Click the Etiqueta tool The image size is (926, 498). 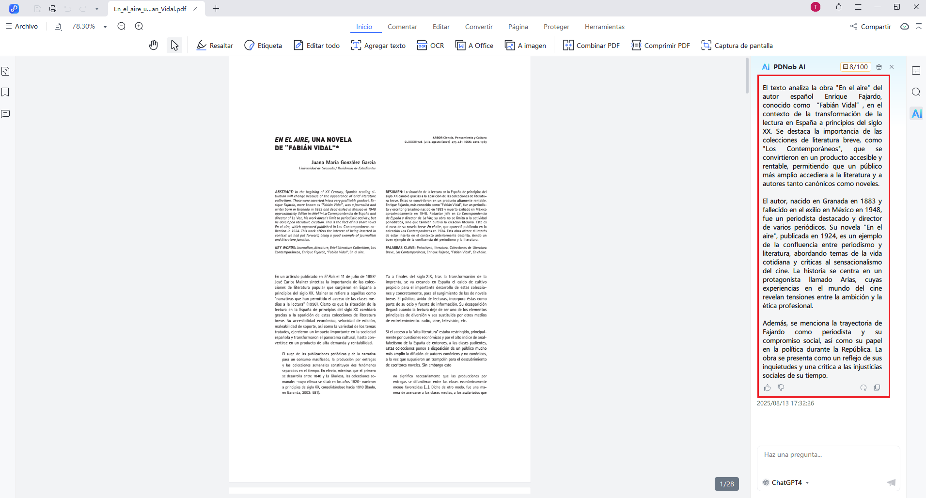(x=263, y=46)
